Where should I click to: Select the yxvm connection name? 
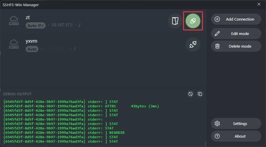point(31,41)
